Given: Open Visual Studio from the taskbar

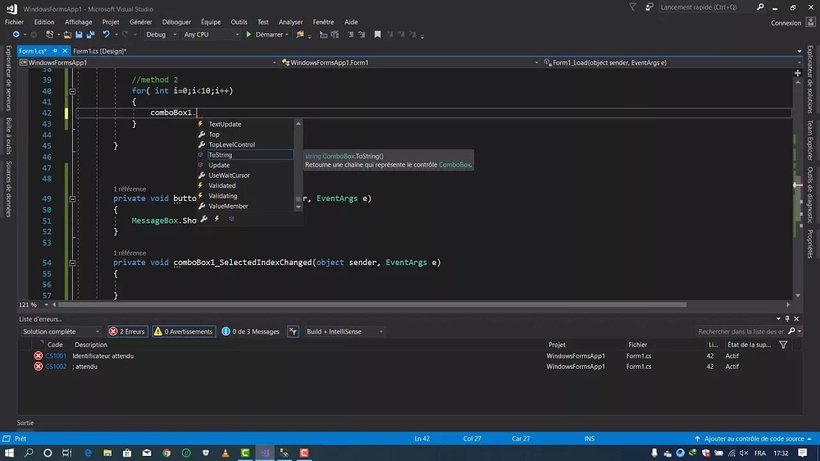Looking at the screenshot, I should (265, 453).
